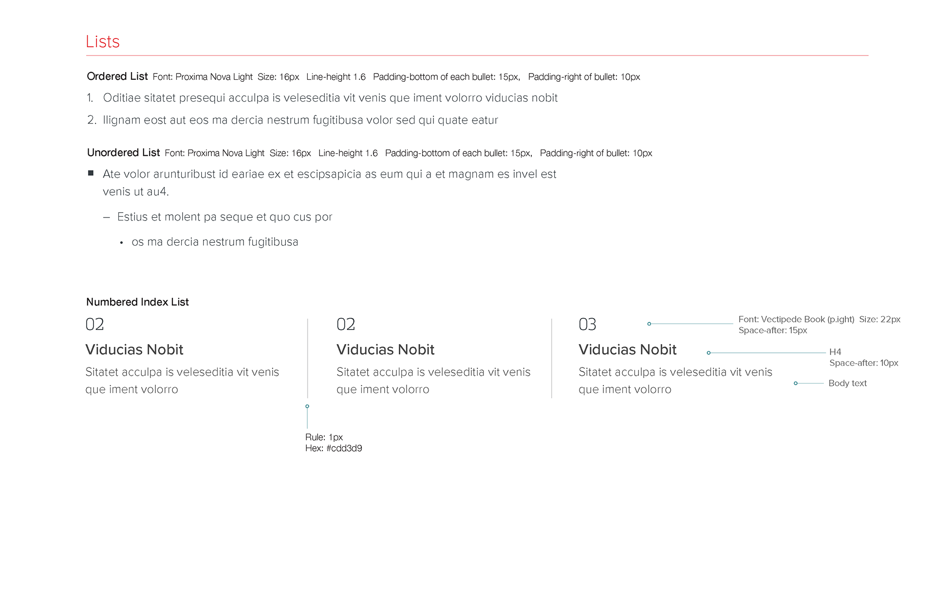Viewport: 935px width, 602px height.
Task: Click the small dot bullet marker
Action: (121, 243)
